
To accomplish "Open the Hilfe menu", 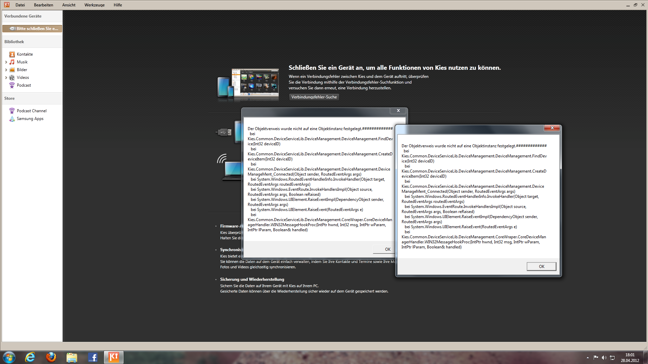I will coord(118,5).
